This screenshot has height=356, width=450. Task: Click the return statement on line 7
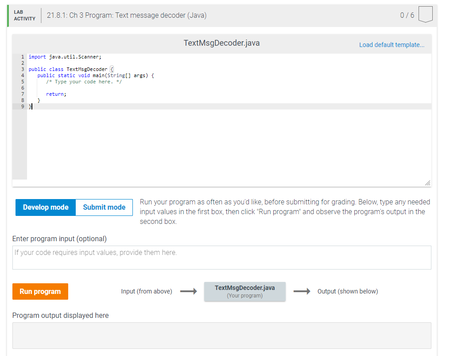click(x=56, y=94)
